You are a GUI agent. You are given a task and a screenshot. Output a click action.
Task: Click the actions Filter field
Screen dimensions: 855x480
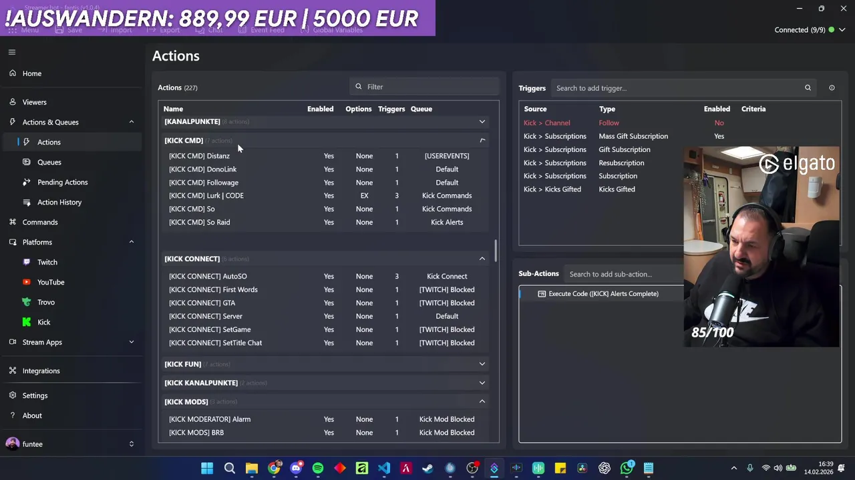424,87
